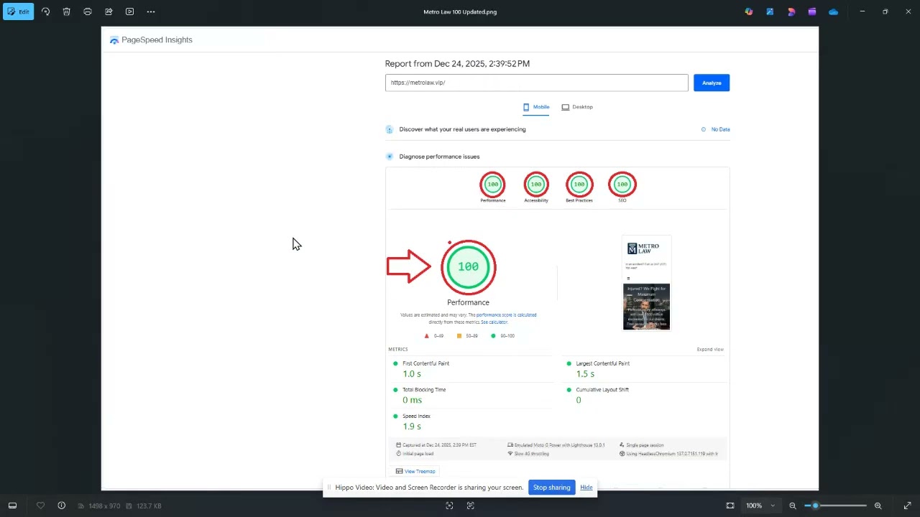Viewport: 920px width, 517px height.
Task: Mark photo as favorite with heart icon
Action: pyautogui.click(x=40, y=506)
